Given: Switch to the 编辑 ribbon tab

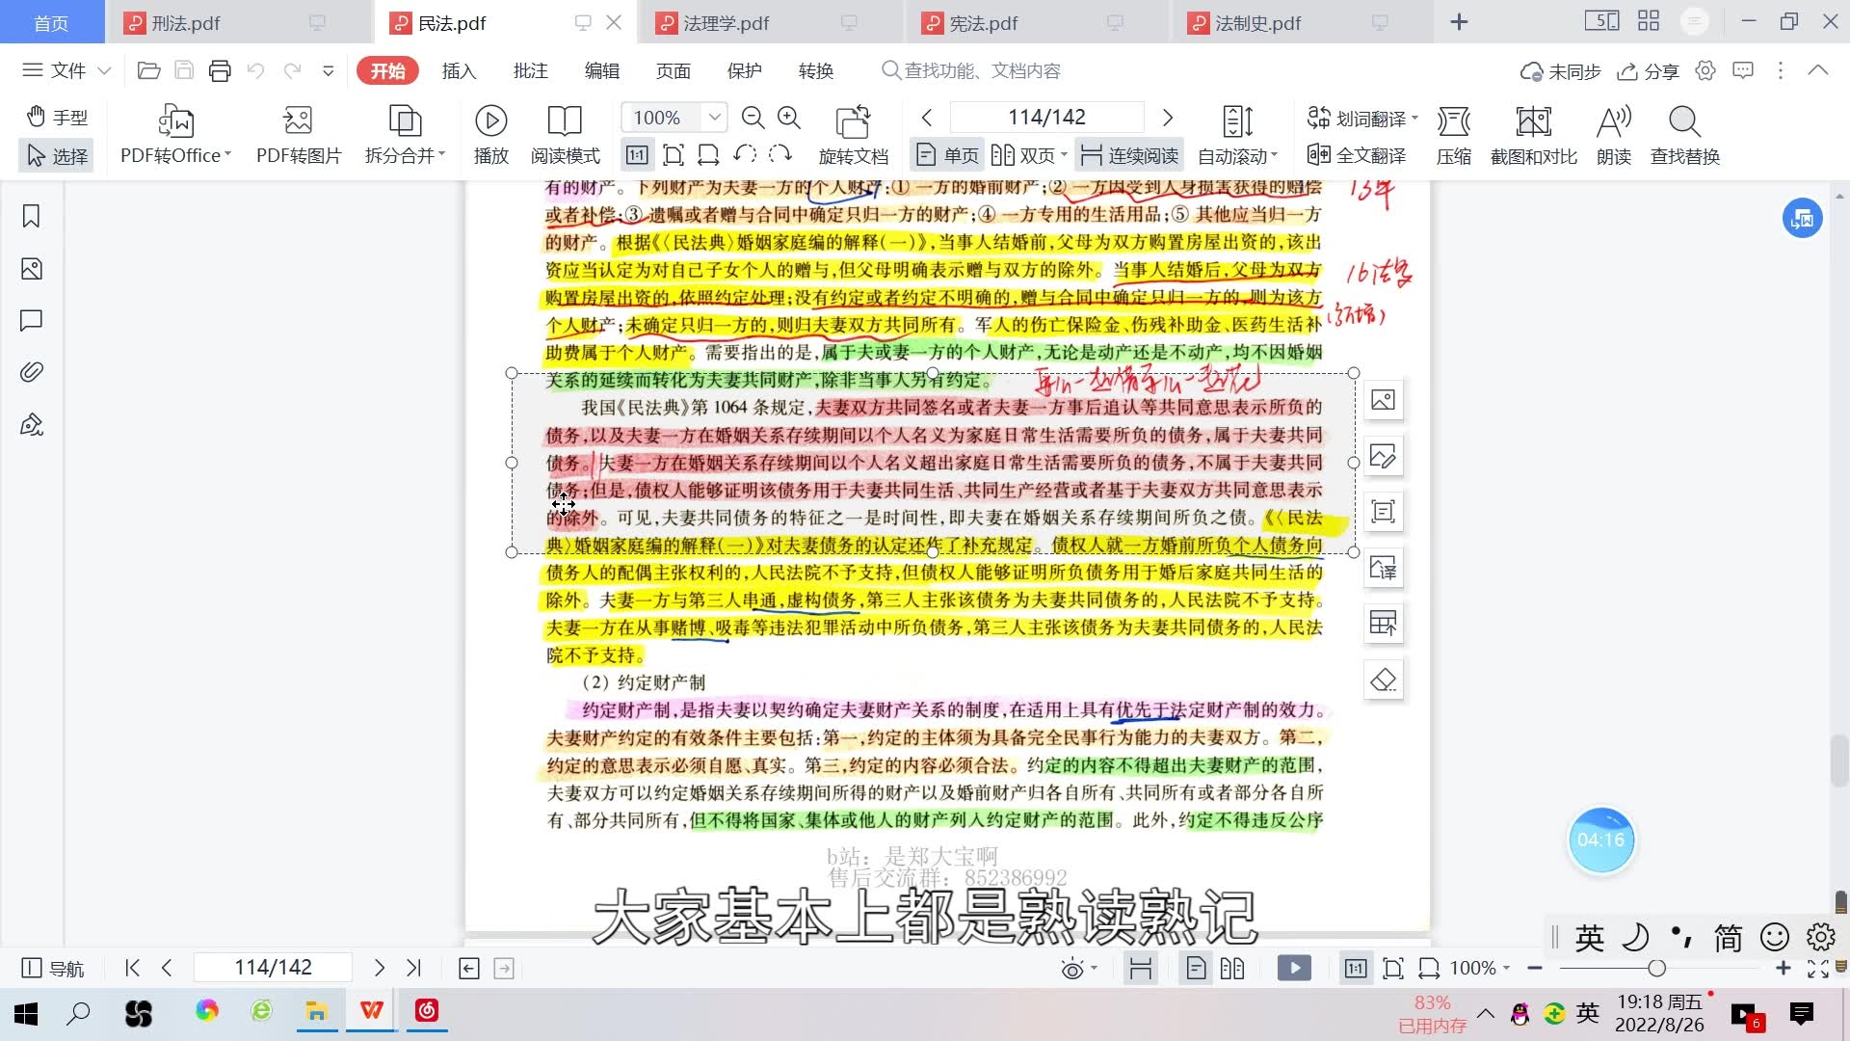Looking at the screenshot, I should [x=601, y=70].
